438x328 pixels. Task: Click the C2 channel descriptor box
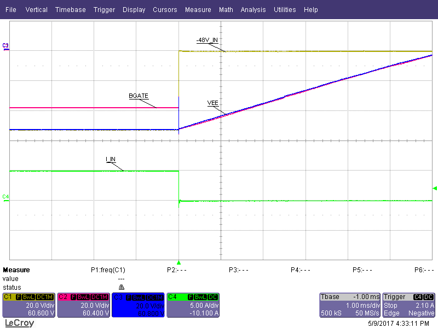(83, 305)
